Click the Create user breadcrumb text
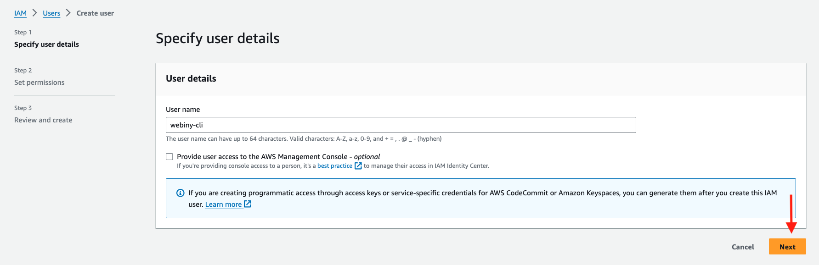This screenshot has height=265, width=819. coord(95,13)
